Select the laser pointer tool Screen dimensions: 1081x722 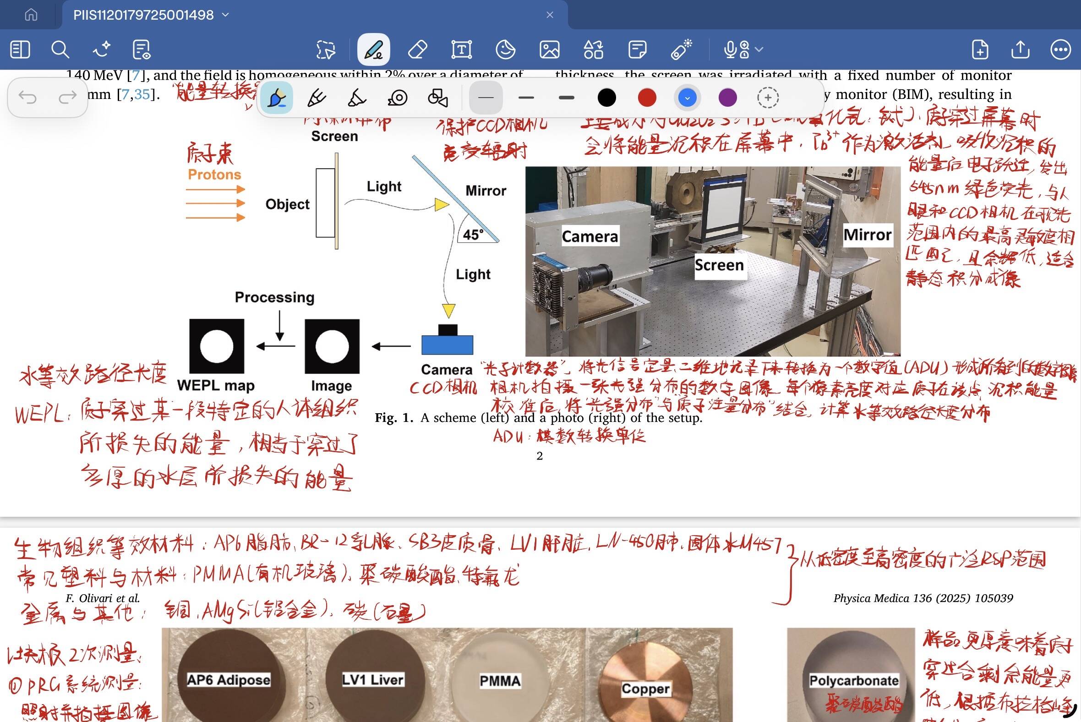(x=681, y=50)
